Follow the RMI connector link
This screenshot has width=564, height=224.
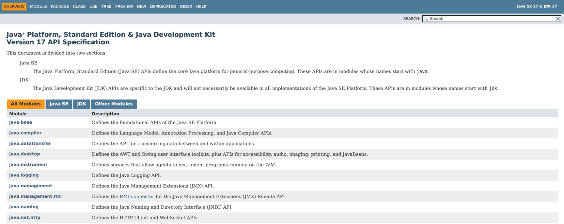point(137,197)
